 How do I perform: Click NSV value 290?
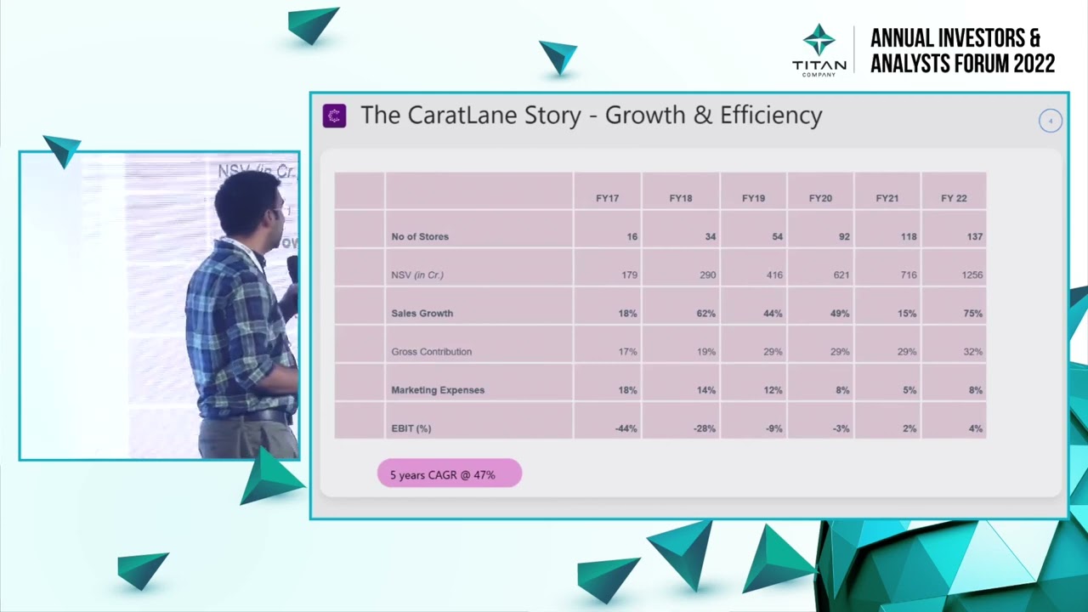(707, 275)
